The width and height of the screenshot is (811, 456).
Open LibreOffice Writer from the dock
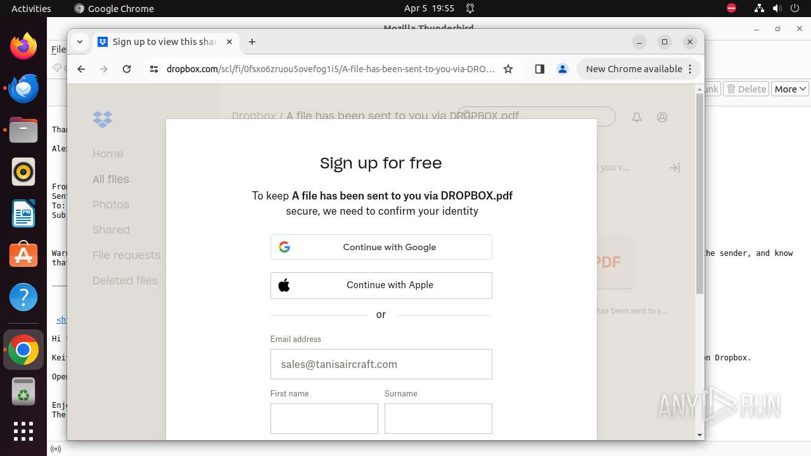coord(23,214)
